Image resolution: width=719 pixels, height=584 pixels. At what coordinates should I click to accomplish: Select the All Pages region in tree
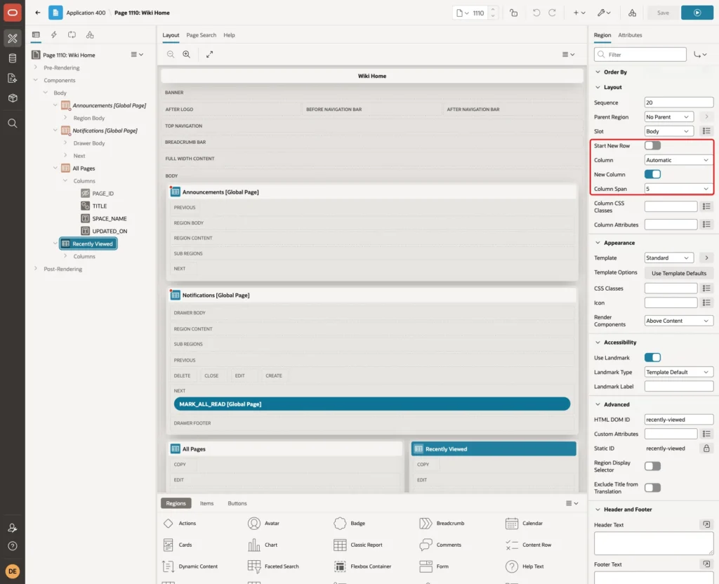(x=84, y=168)
